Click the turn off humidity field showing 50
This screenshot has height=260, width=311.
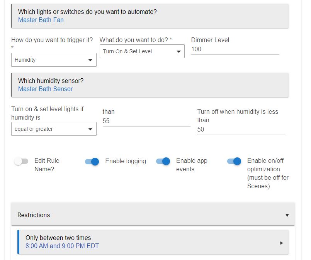pos(241,130)
